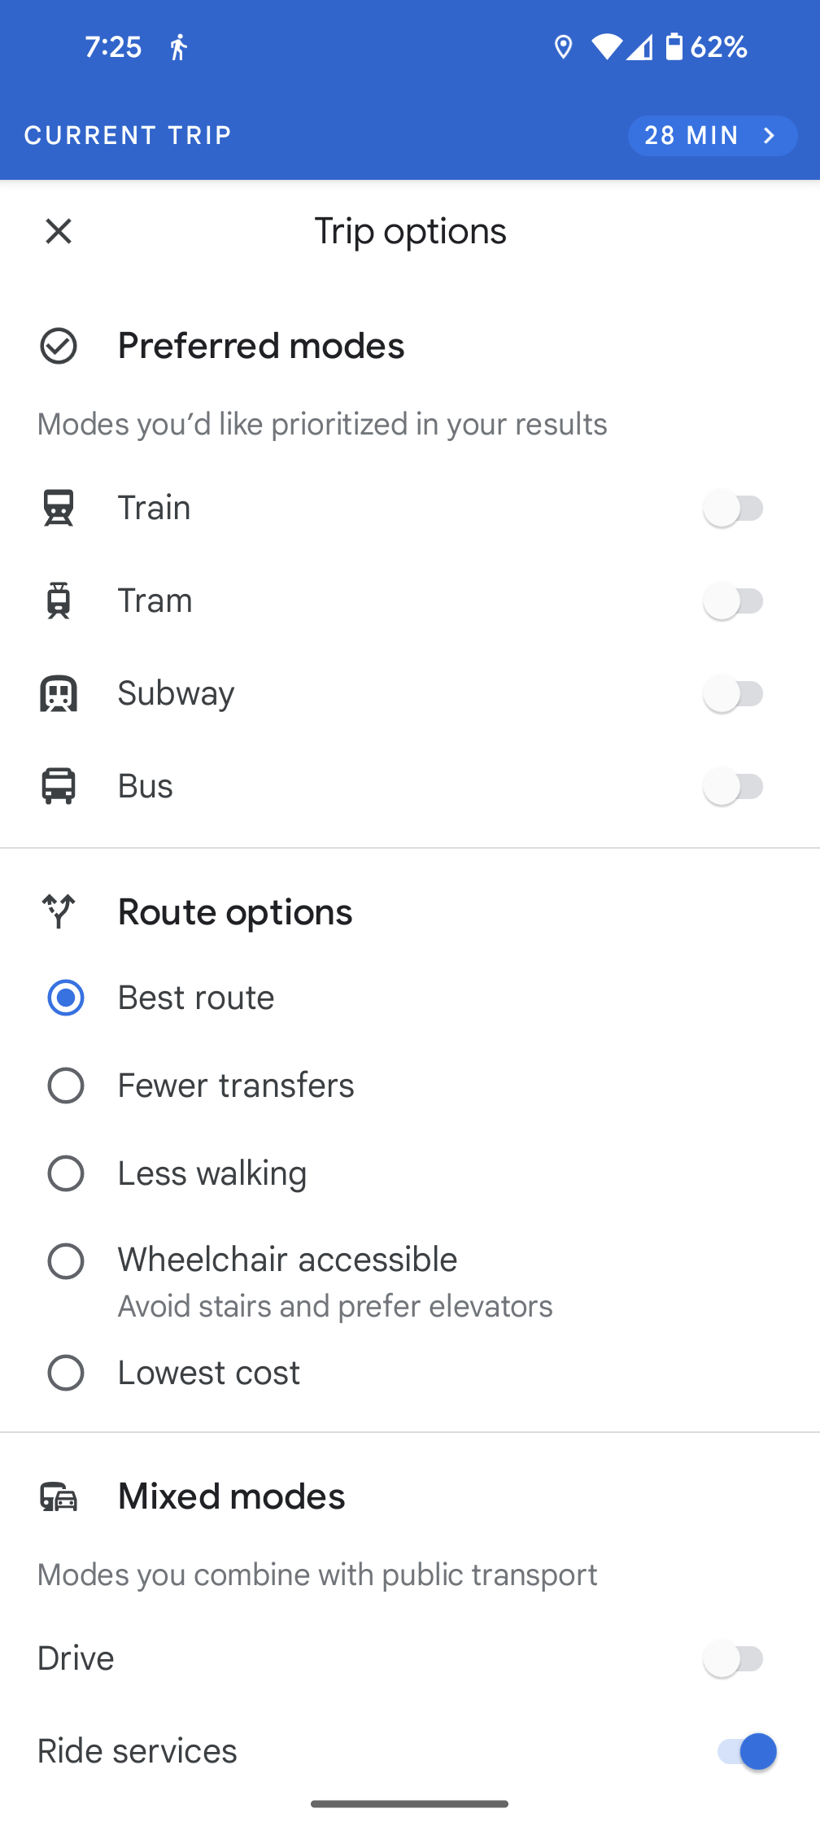Screen dimensions: 820x1826
Task: Disable the Ride services toggle
Action: click(747, 1751)
